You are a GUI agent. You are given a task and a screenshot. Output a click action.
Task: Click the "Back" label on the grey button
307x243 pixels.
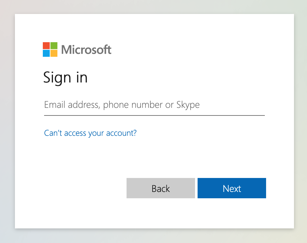pyautogui.click(x=160, y=189)
